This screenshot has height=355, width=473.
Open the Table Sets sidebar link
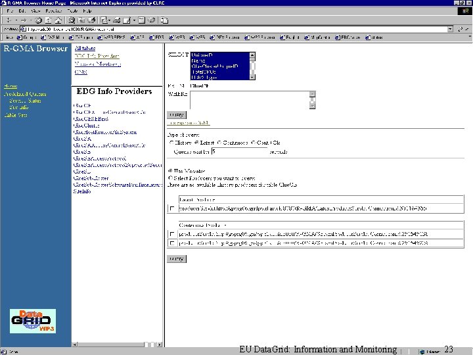coord(16,114)
